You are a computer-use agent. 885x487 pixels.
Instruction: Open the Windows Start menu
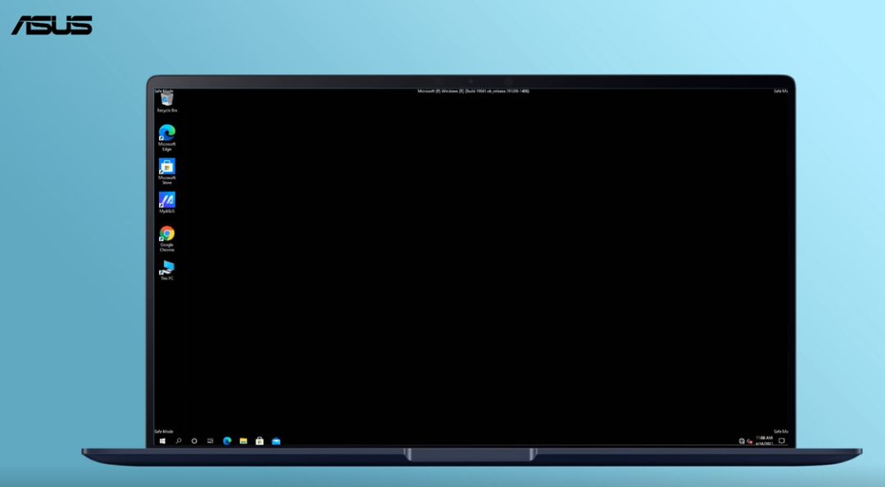coord(162,440)
